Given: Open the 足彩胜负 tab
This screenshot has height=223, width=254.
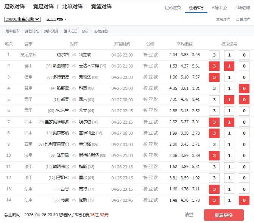Looking at the screenshot, I should point(173,7).
